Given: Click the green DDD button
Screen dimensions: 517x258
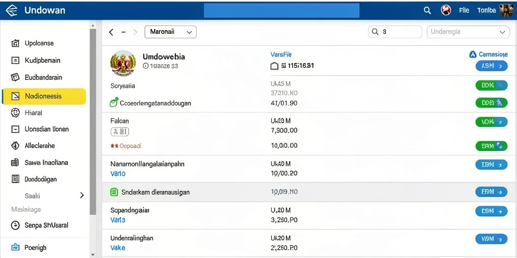Looking at the screenshot, I should point(491,103).
